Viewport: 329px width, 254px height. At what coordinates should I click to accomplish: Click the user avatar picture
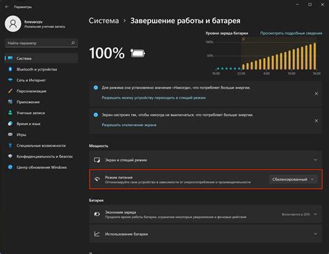click(13, 24)
